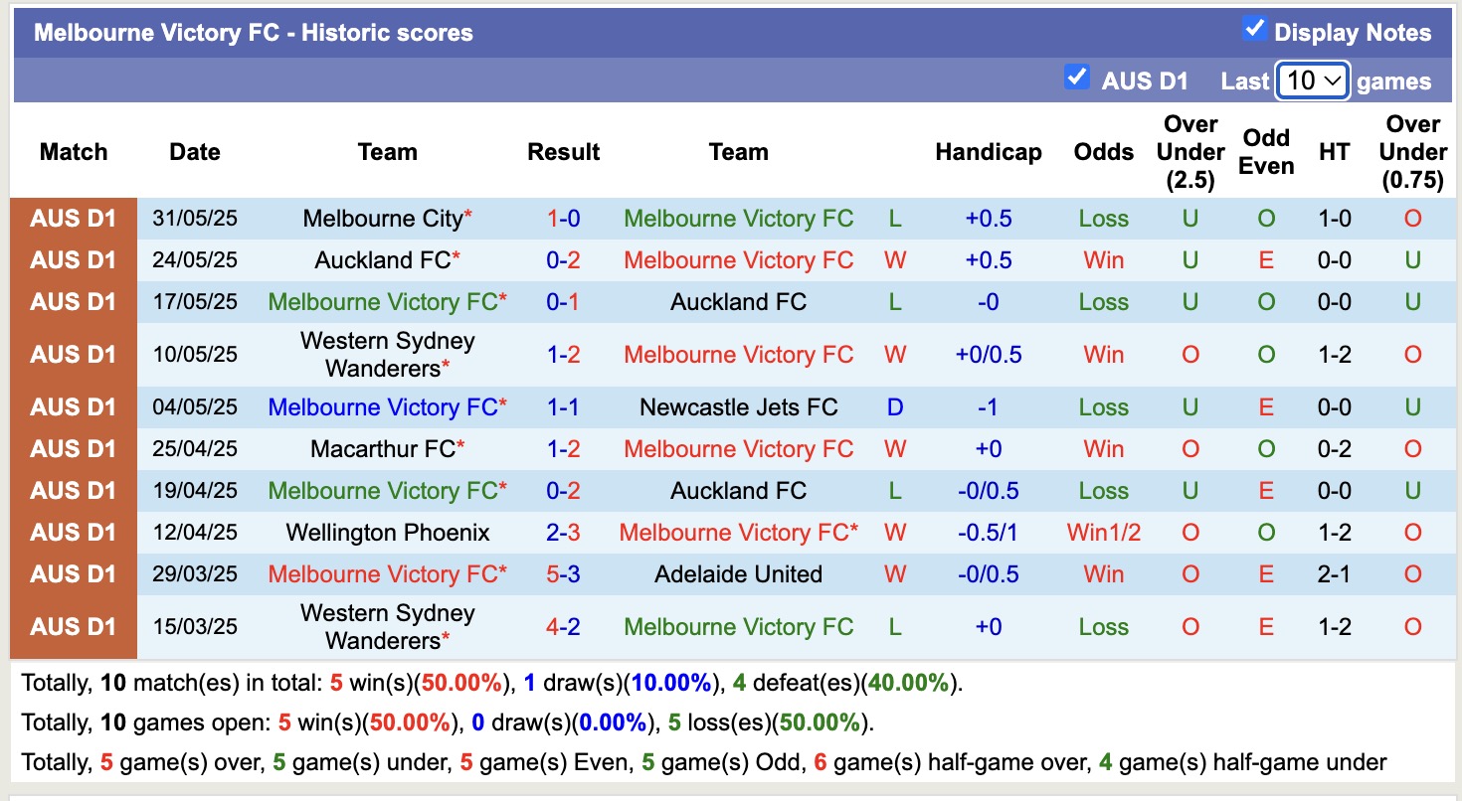Select the 5-3 result against Adelaide United
Image resolution: width=1462 pixels, height=801 pixels.
(563, 573)
